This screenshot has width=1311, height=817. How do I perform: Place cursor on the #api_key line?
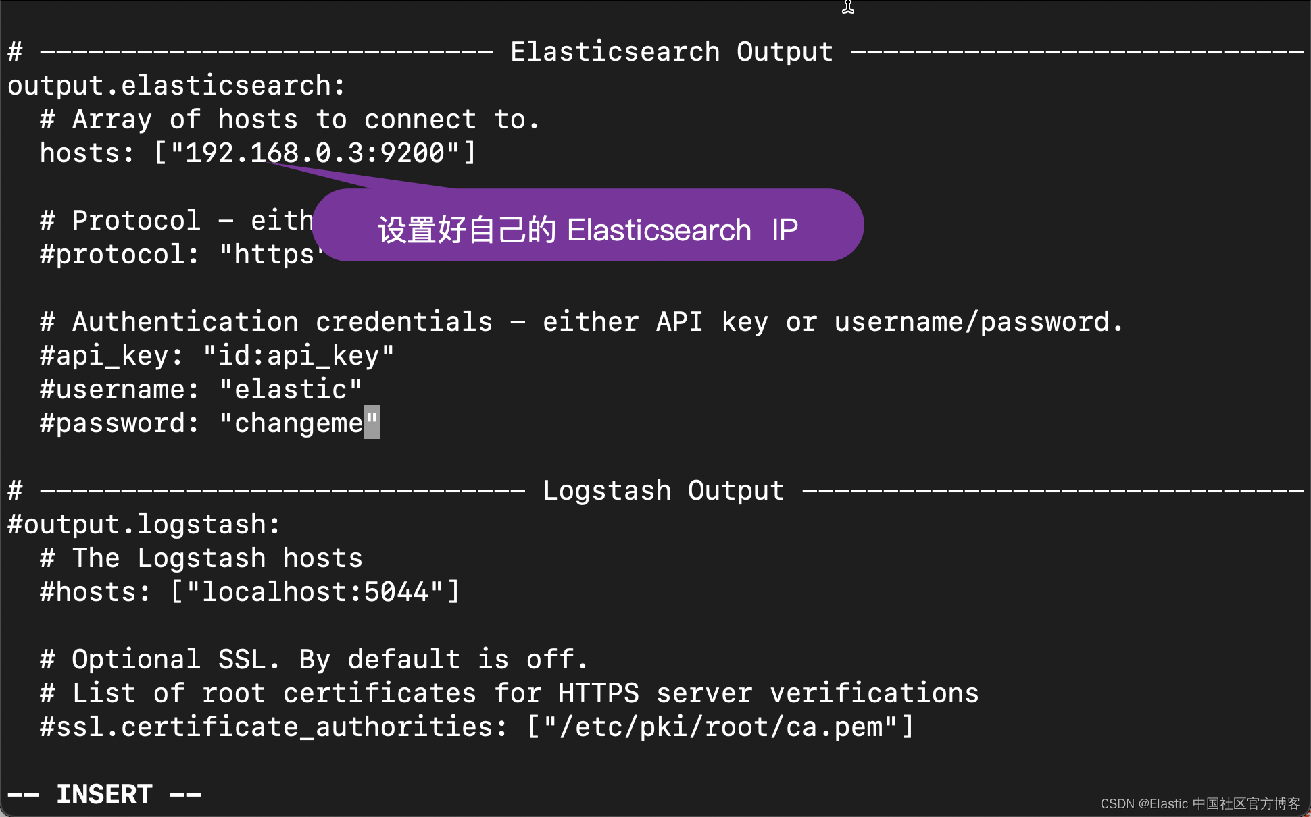[x=216, y=356]
